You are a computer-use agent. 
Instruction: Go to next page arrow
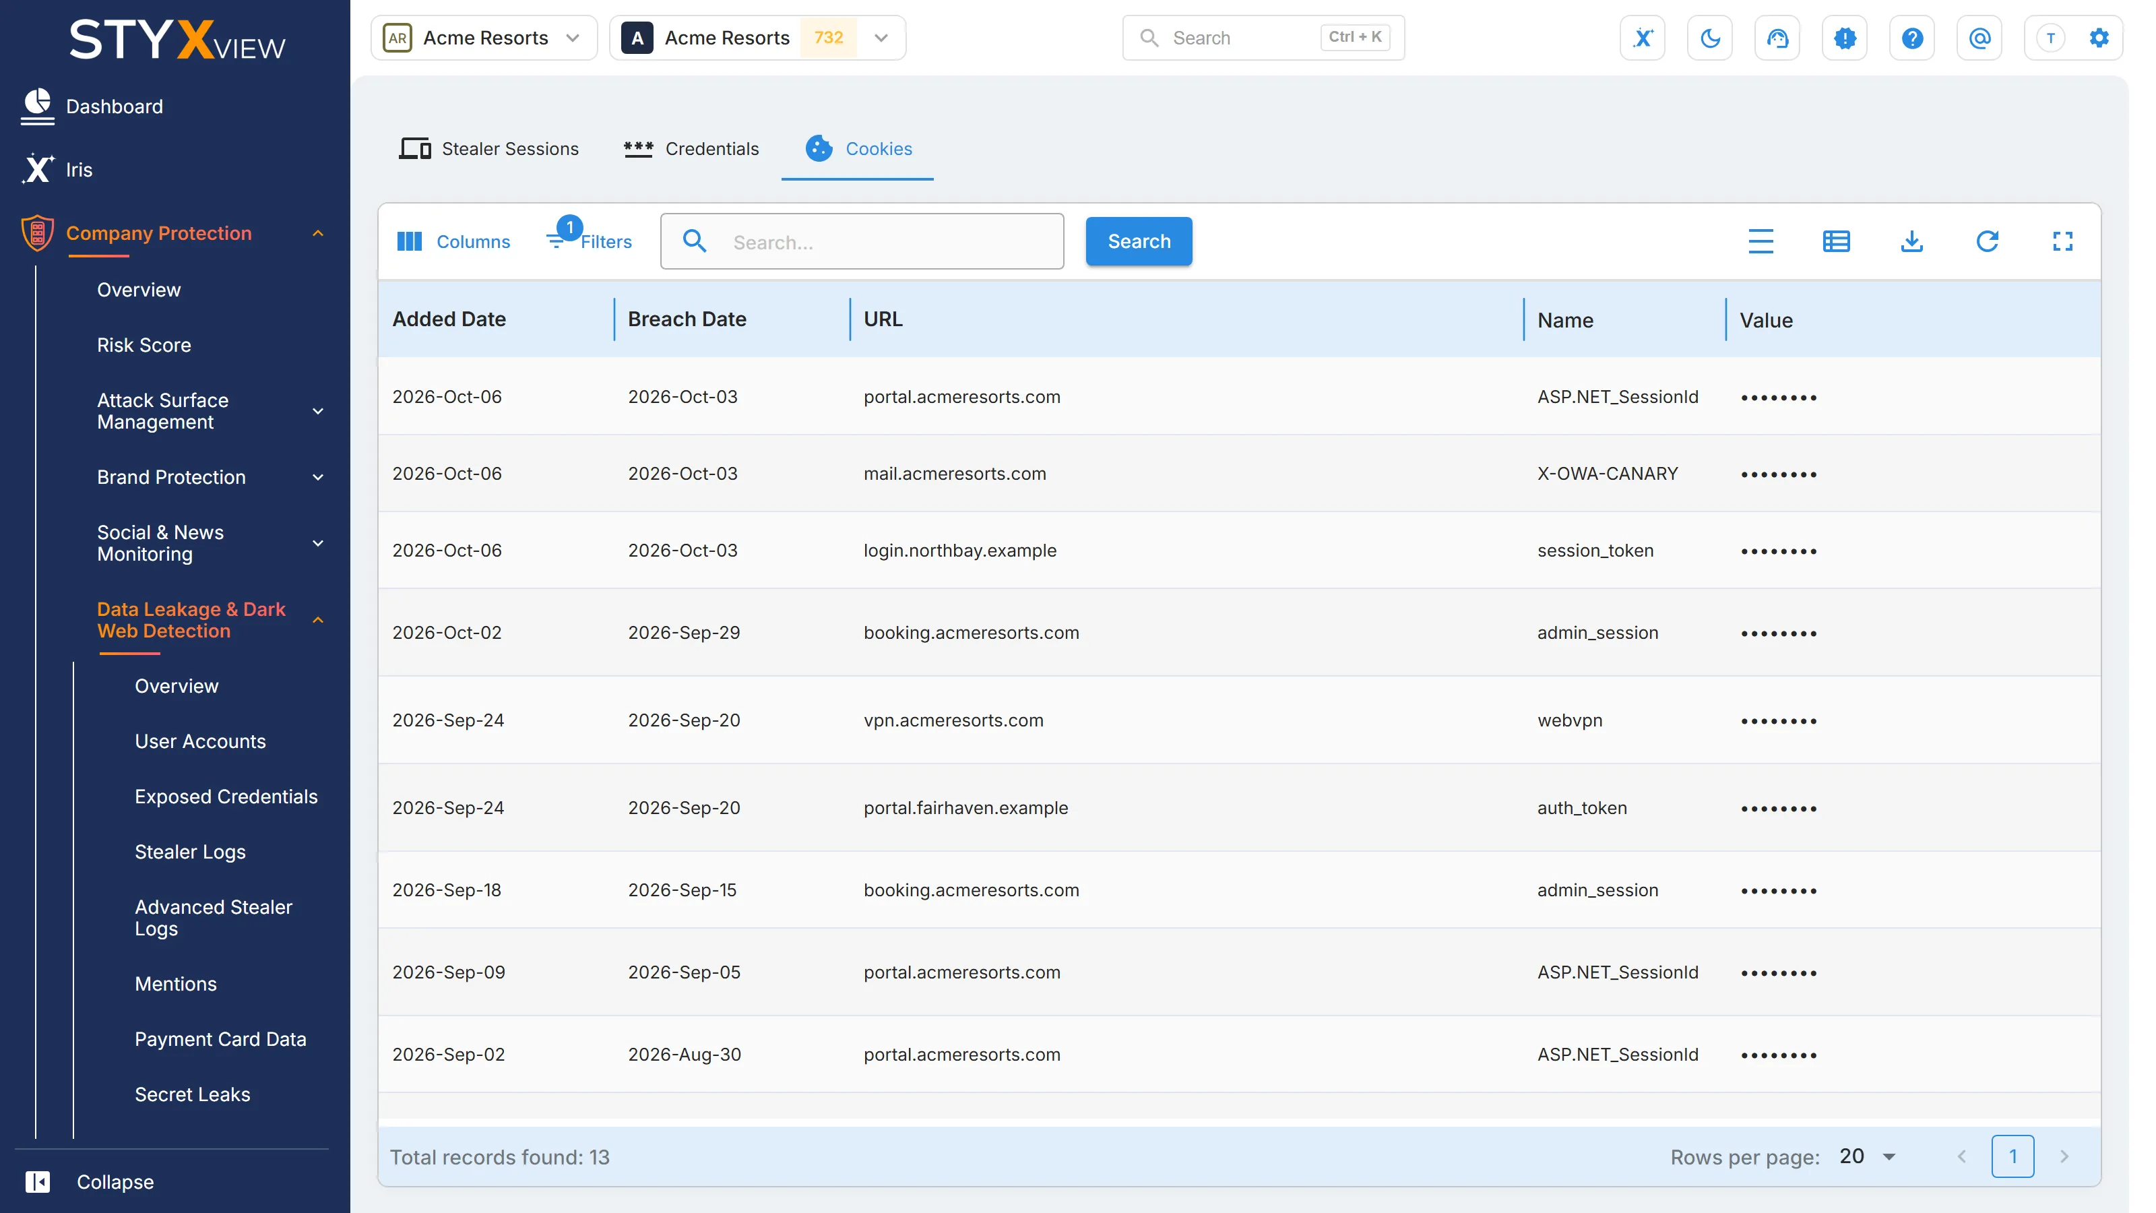[x=2064, y=1156]
